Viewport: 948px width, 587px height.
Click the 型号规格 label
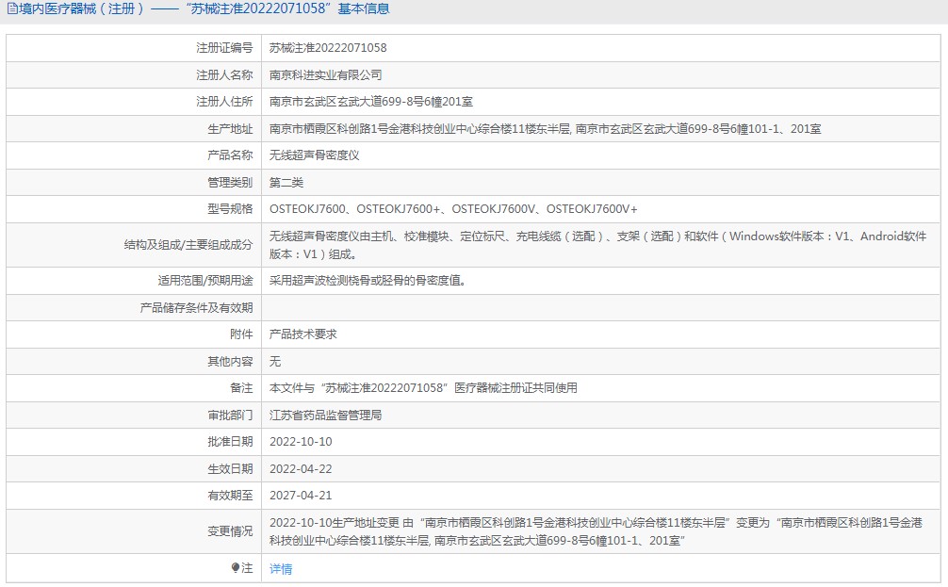click(230, 209)
